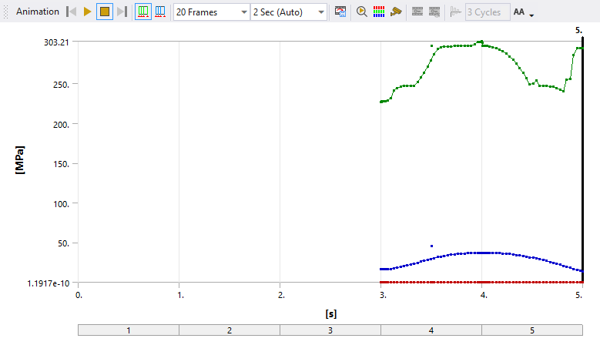
Task: Click the colored grid legend icon
Action: (379, 12)
